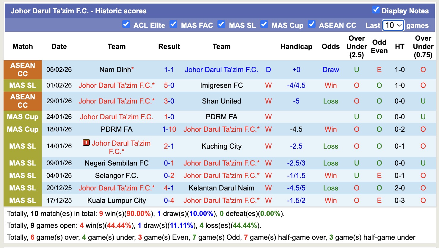Click the Odds column header

point(330,47)
